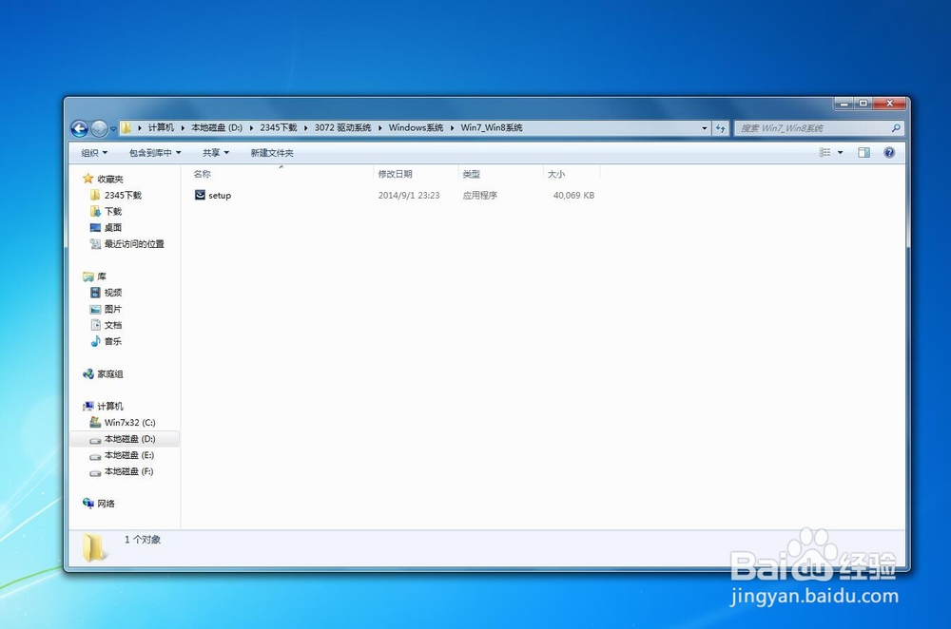Click 新建文件夹 toolbar button
Image resolution: width=951 pixels, height=629 pixels.
click(272, 153)
